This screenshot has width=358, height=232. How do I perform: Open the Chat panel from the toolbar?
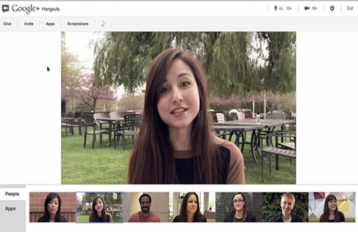coord(8,24)
